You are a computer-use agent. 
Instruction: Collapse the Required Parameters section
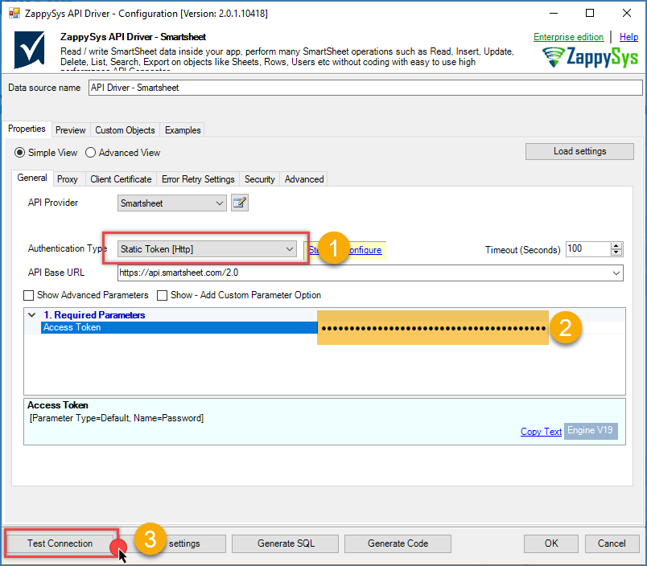(31, 315)
